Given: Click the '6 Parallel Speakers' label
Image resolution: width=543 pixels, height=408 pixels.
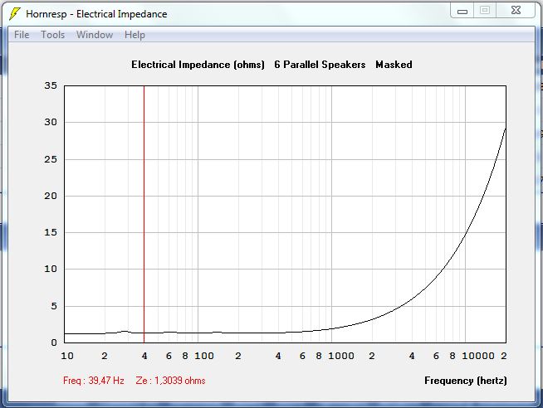Looking at the screenshot, I should (320, 65).
